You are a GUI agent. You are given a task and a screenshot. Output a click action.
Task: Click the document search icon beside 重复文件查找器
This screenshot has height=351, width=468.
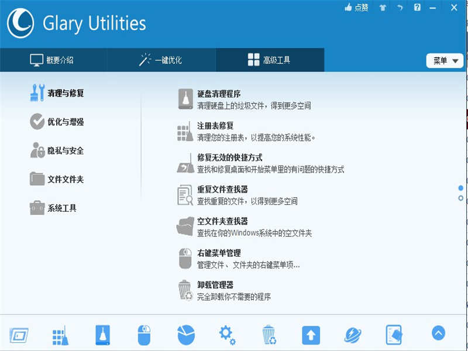[185, 195]
